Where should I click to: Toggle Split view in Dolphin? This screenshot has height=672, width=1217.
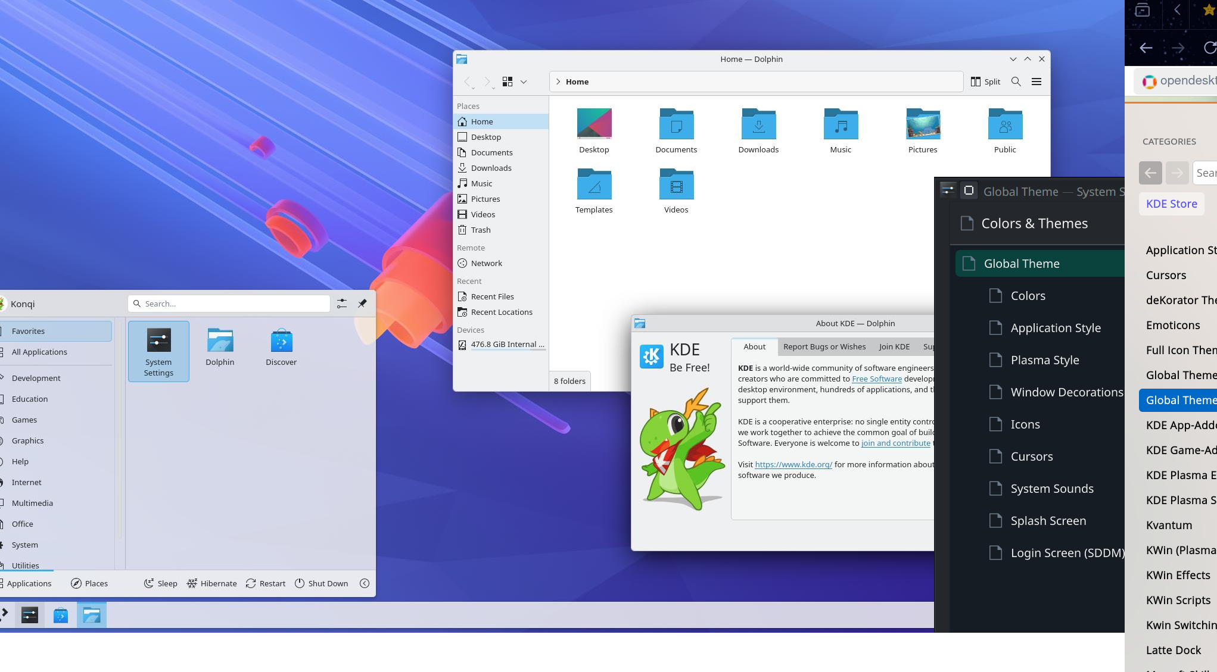coord(985,82)
